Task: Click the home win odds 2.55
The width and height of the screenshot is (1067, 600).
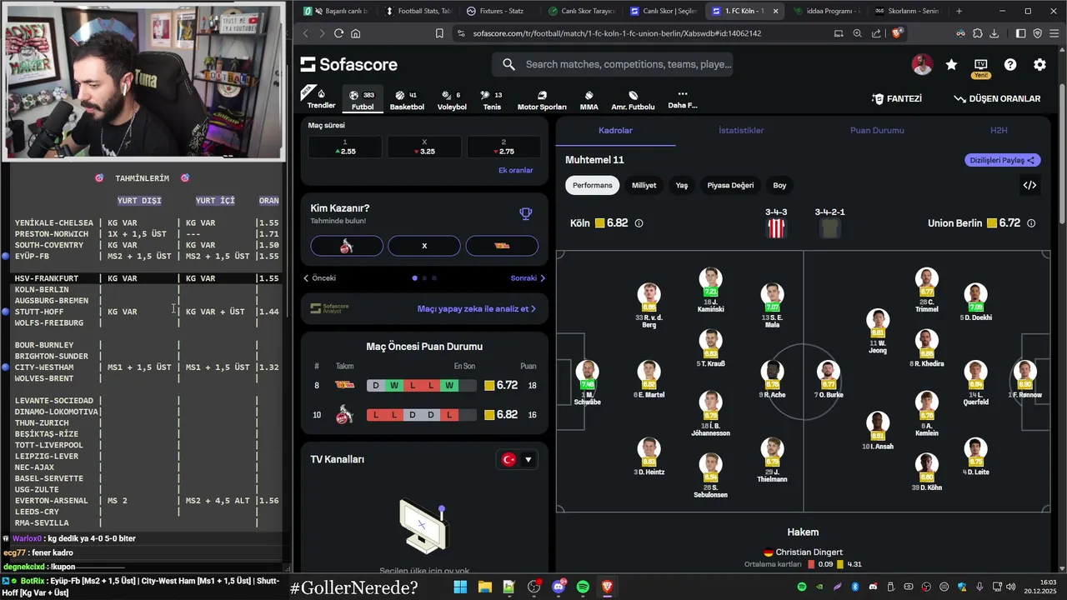Action: point(345,147)
